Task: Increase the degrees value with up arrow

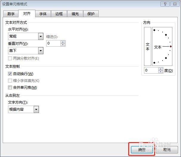Action: tap(160, 69)
